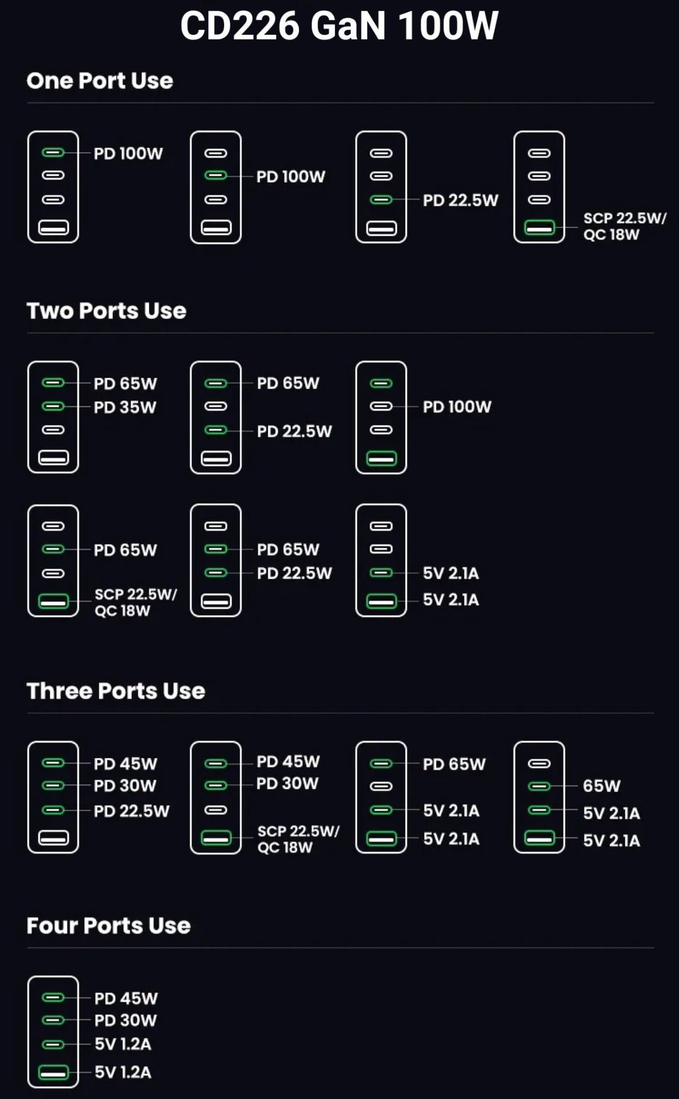The width and height of the screenshot is (679, 1099).
Task: Click the charger icon showing PD 65W and PD 35W
Action: pyautogui.click(x=53, y=417)
